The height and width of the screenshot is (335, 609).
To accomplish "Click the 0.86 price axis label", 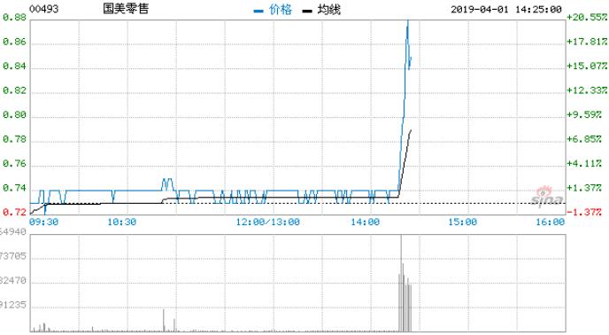I will pos(14,42).
